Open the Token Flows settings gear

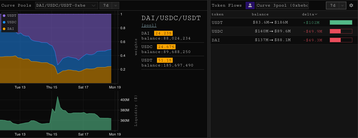[351, 5]
